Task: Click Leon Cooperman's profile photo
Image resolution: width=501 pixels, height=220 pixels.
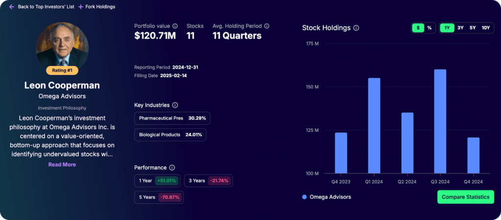Action: 62,46
